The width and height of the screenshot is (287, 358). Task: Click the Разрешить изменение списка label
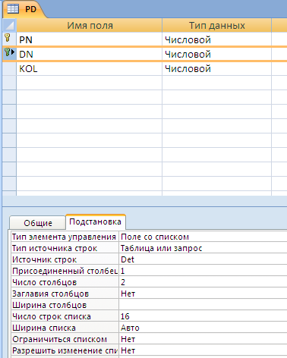(65, 350)
